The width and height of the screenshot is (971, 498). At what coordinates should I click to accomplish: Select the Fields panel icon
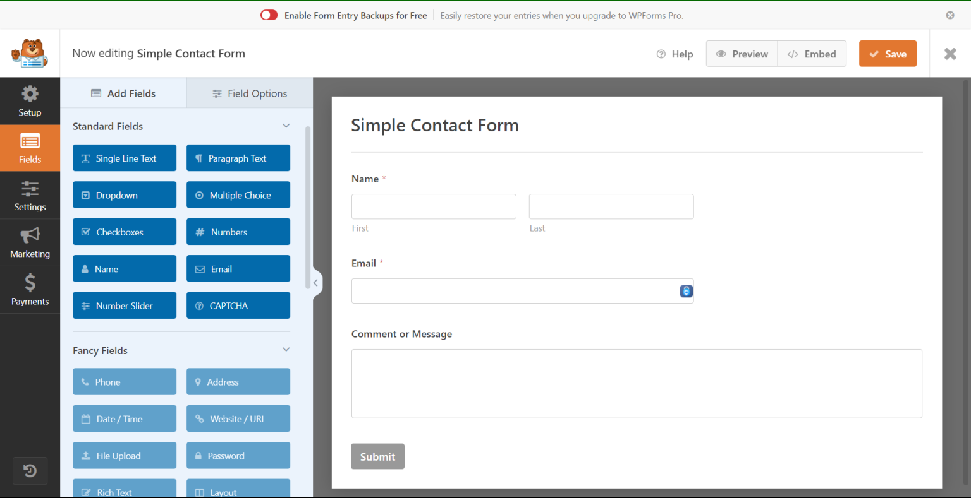30,148
